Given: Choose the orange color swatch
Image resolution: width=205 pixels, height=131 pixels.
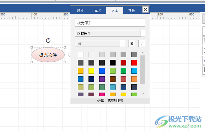Looking at the screenshot, I should (x=134, y=79).
